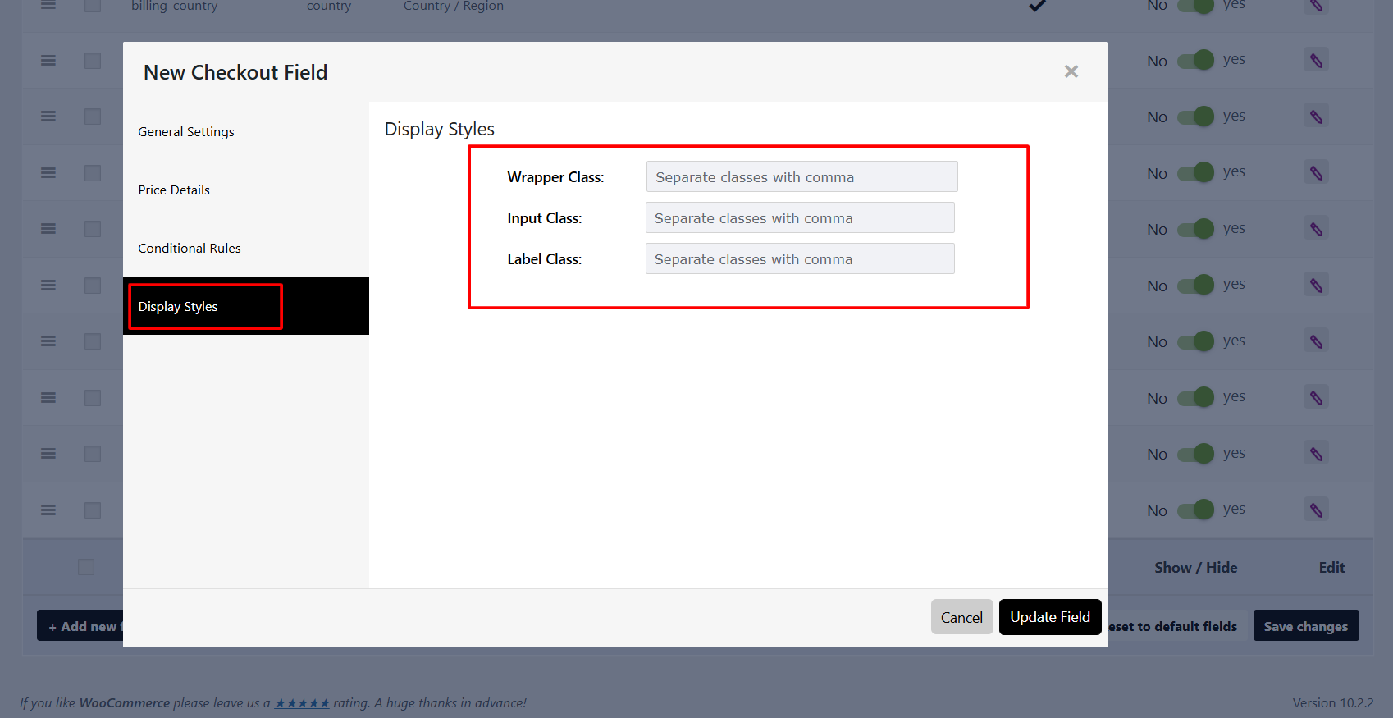Switch to the Price Details tab
This screenshot has height=718, width=1393.
[174, 190]
